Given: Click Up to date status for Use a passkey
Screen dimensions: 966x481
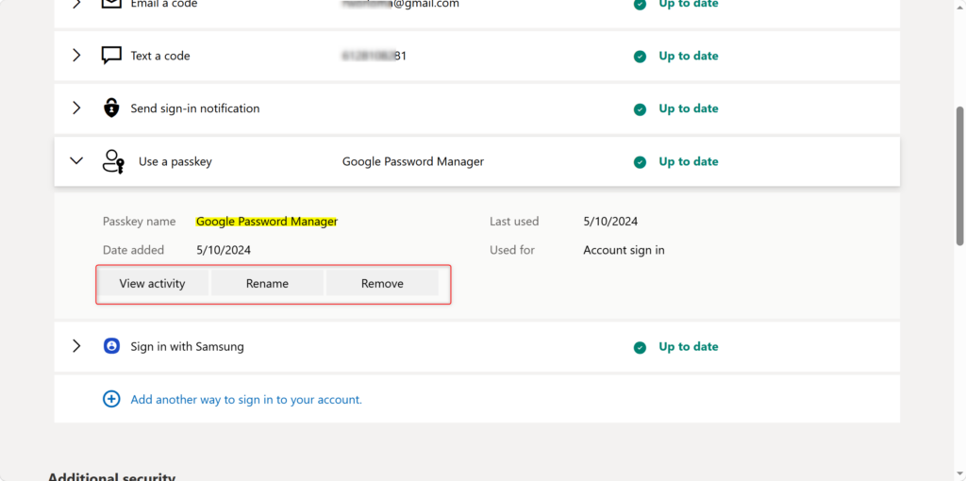Looking at the screenshot, I should pos(688,161).
